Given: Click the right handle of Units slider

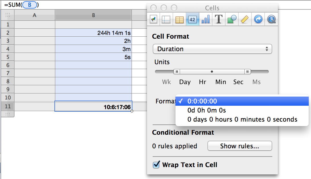Looking at the screenshot, I should (247, 72).
